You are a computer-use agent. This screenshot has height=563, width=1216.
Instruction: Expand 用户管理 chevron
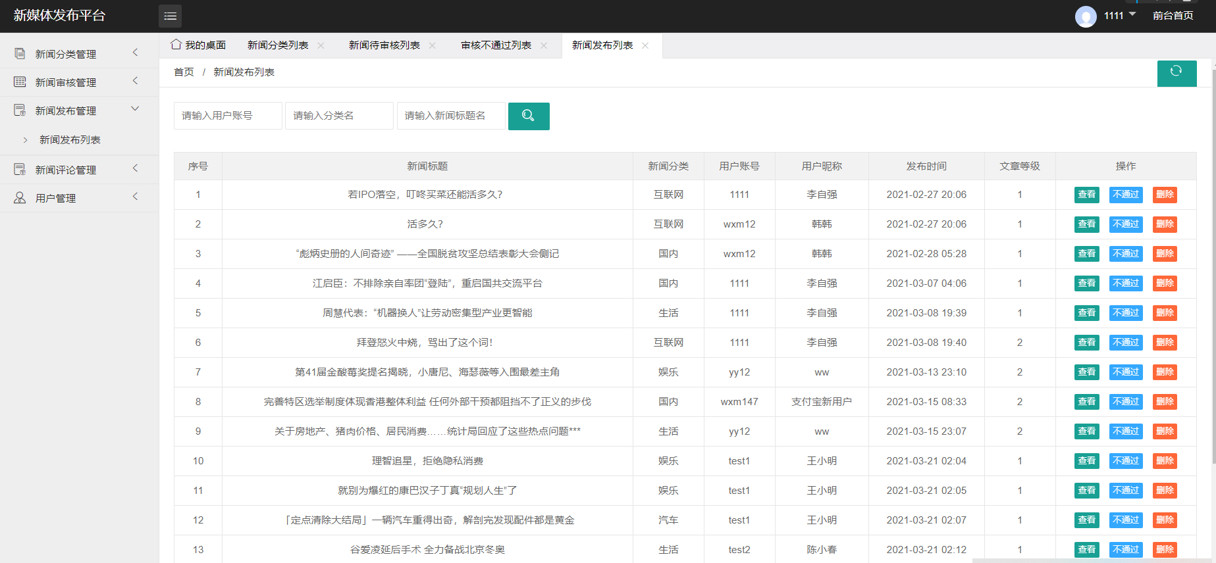tap(136, 197)
